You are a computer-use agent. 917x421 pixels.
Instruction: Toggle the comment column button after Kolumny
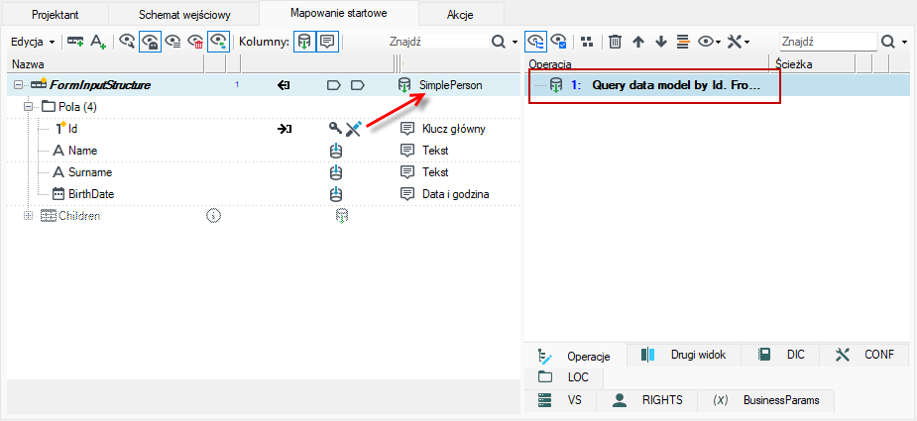[327, 42]
